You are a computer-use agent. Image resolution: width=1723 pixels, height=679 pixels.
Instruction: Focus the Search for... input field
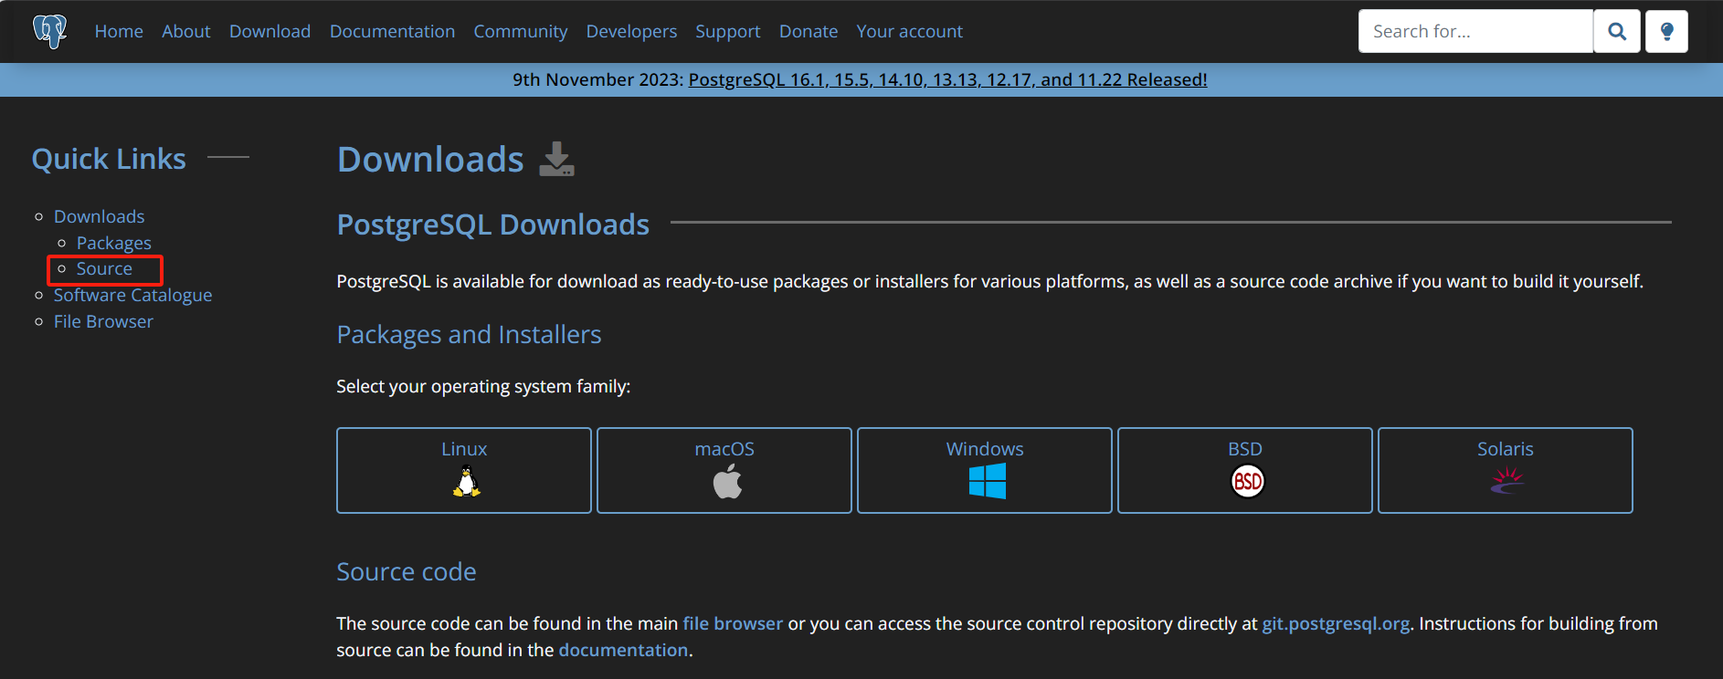coord(1475,31)
